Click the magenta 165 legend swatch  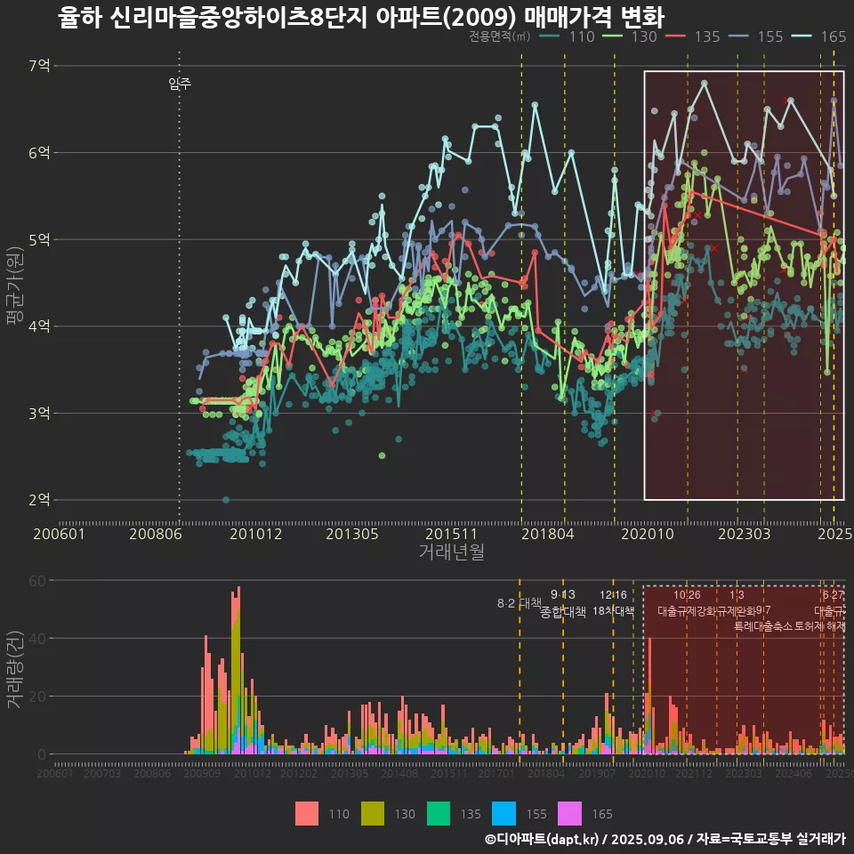569,814
